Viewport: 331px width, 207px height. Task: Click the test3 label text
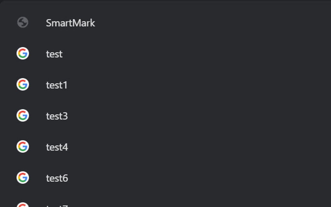(x=57, y=116)
